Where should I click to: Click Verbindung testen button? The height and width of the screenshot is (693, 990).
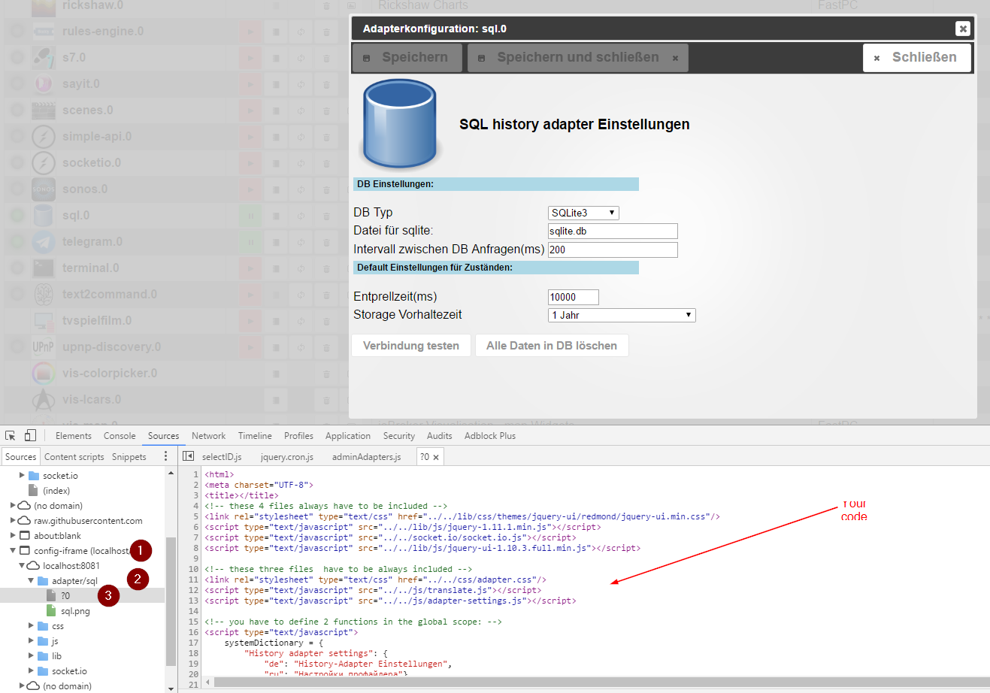[x=411, y=346]
